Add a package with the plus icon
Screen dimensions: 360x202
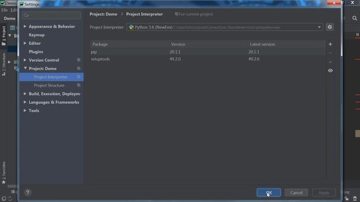pyautogui.click(x=330, y=44)
